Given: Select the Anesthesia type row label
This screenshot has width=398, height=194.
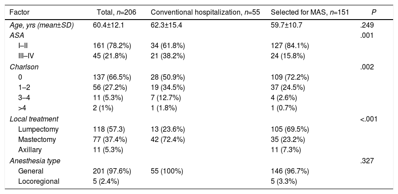Looking at the screenshot, I should click(35, 161).
